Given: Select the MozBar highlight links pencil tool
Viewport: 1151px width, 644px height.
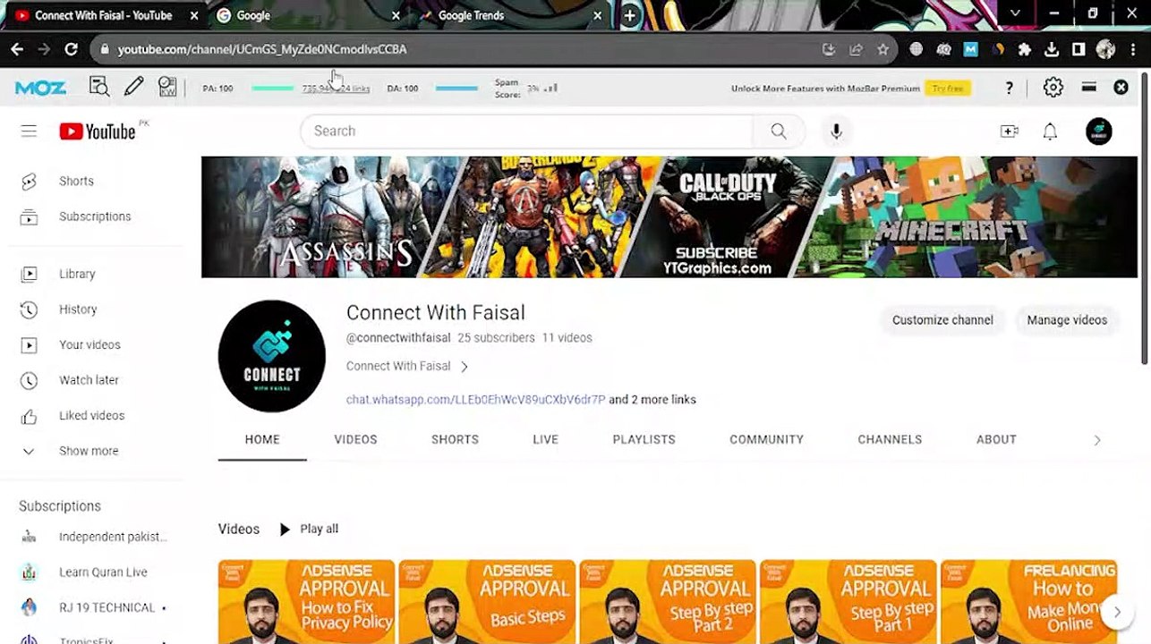Looking at the screenshot, I should coord(133,87).
